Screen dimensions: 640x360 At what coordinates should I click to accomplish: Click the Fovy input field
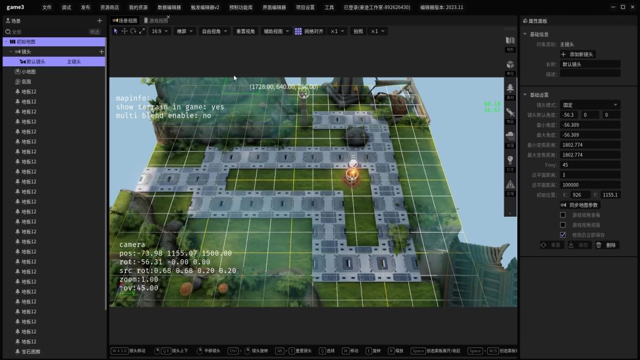tap(590, 165)
